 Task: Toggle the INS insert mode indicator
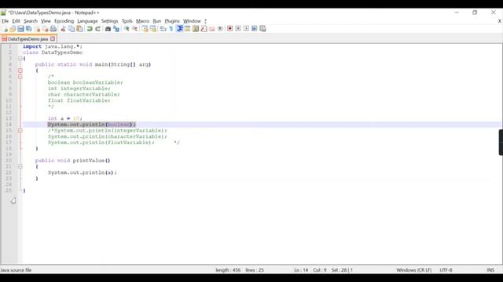point(490,270)
